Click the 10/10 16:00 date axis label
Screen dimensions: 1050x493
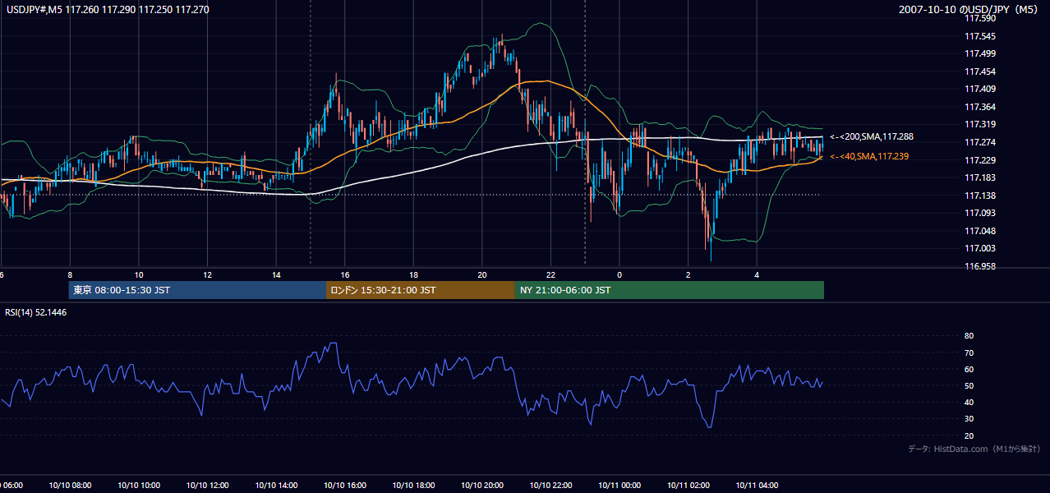(x=345, y=486)
